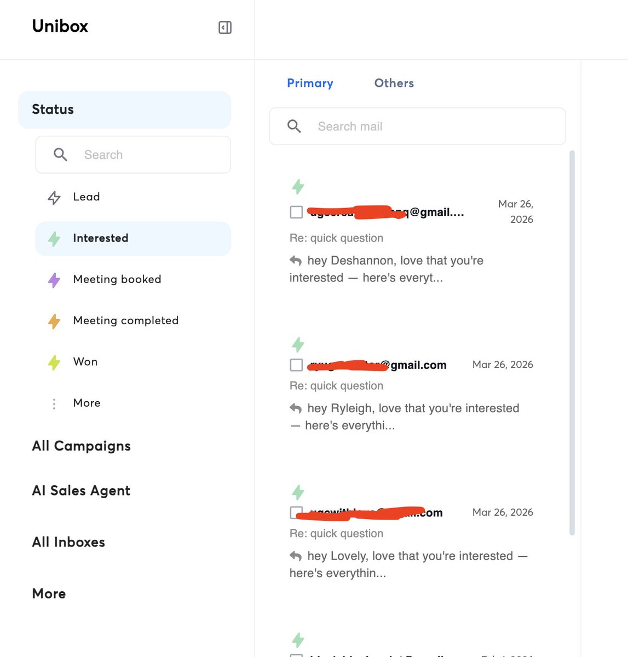Click the green Interested lightning icon
628x657 pixels.
tap(54, 239)
